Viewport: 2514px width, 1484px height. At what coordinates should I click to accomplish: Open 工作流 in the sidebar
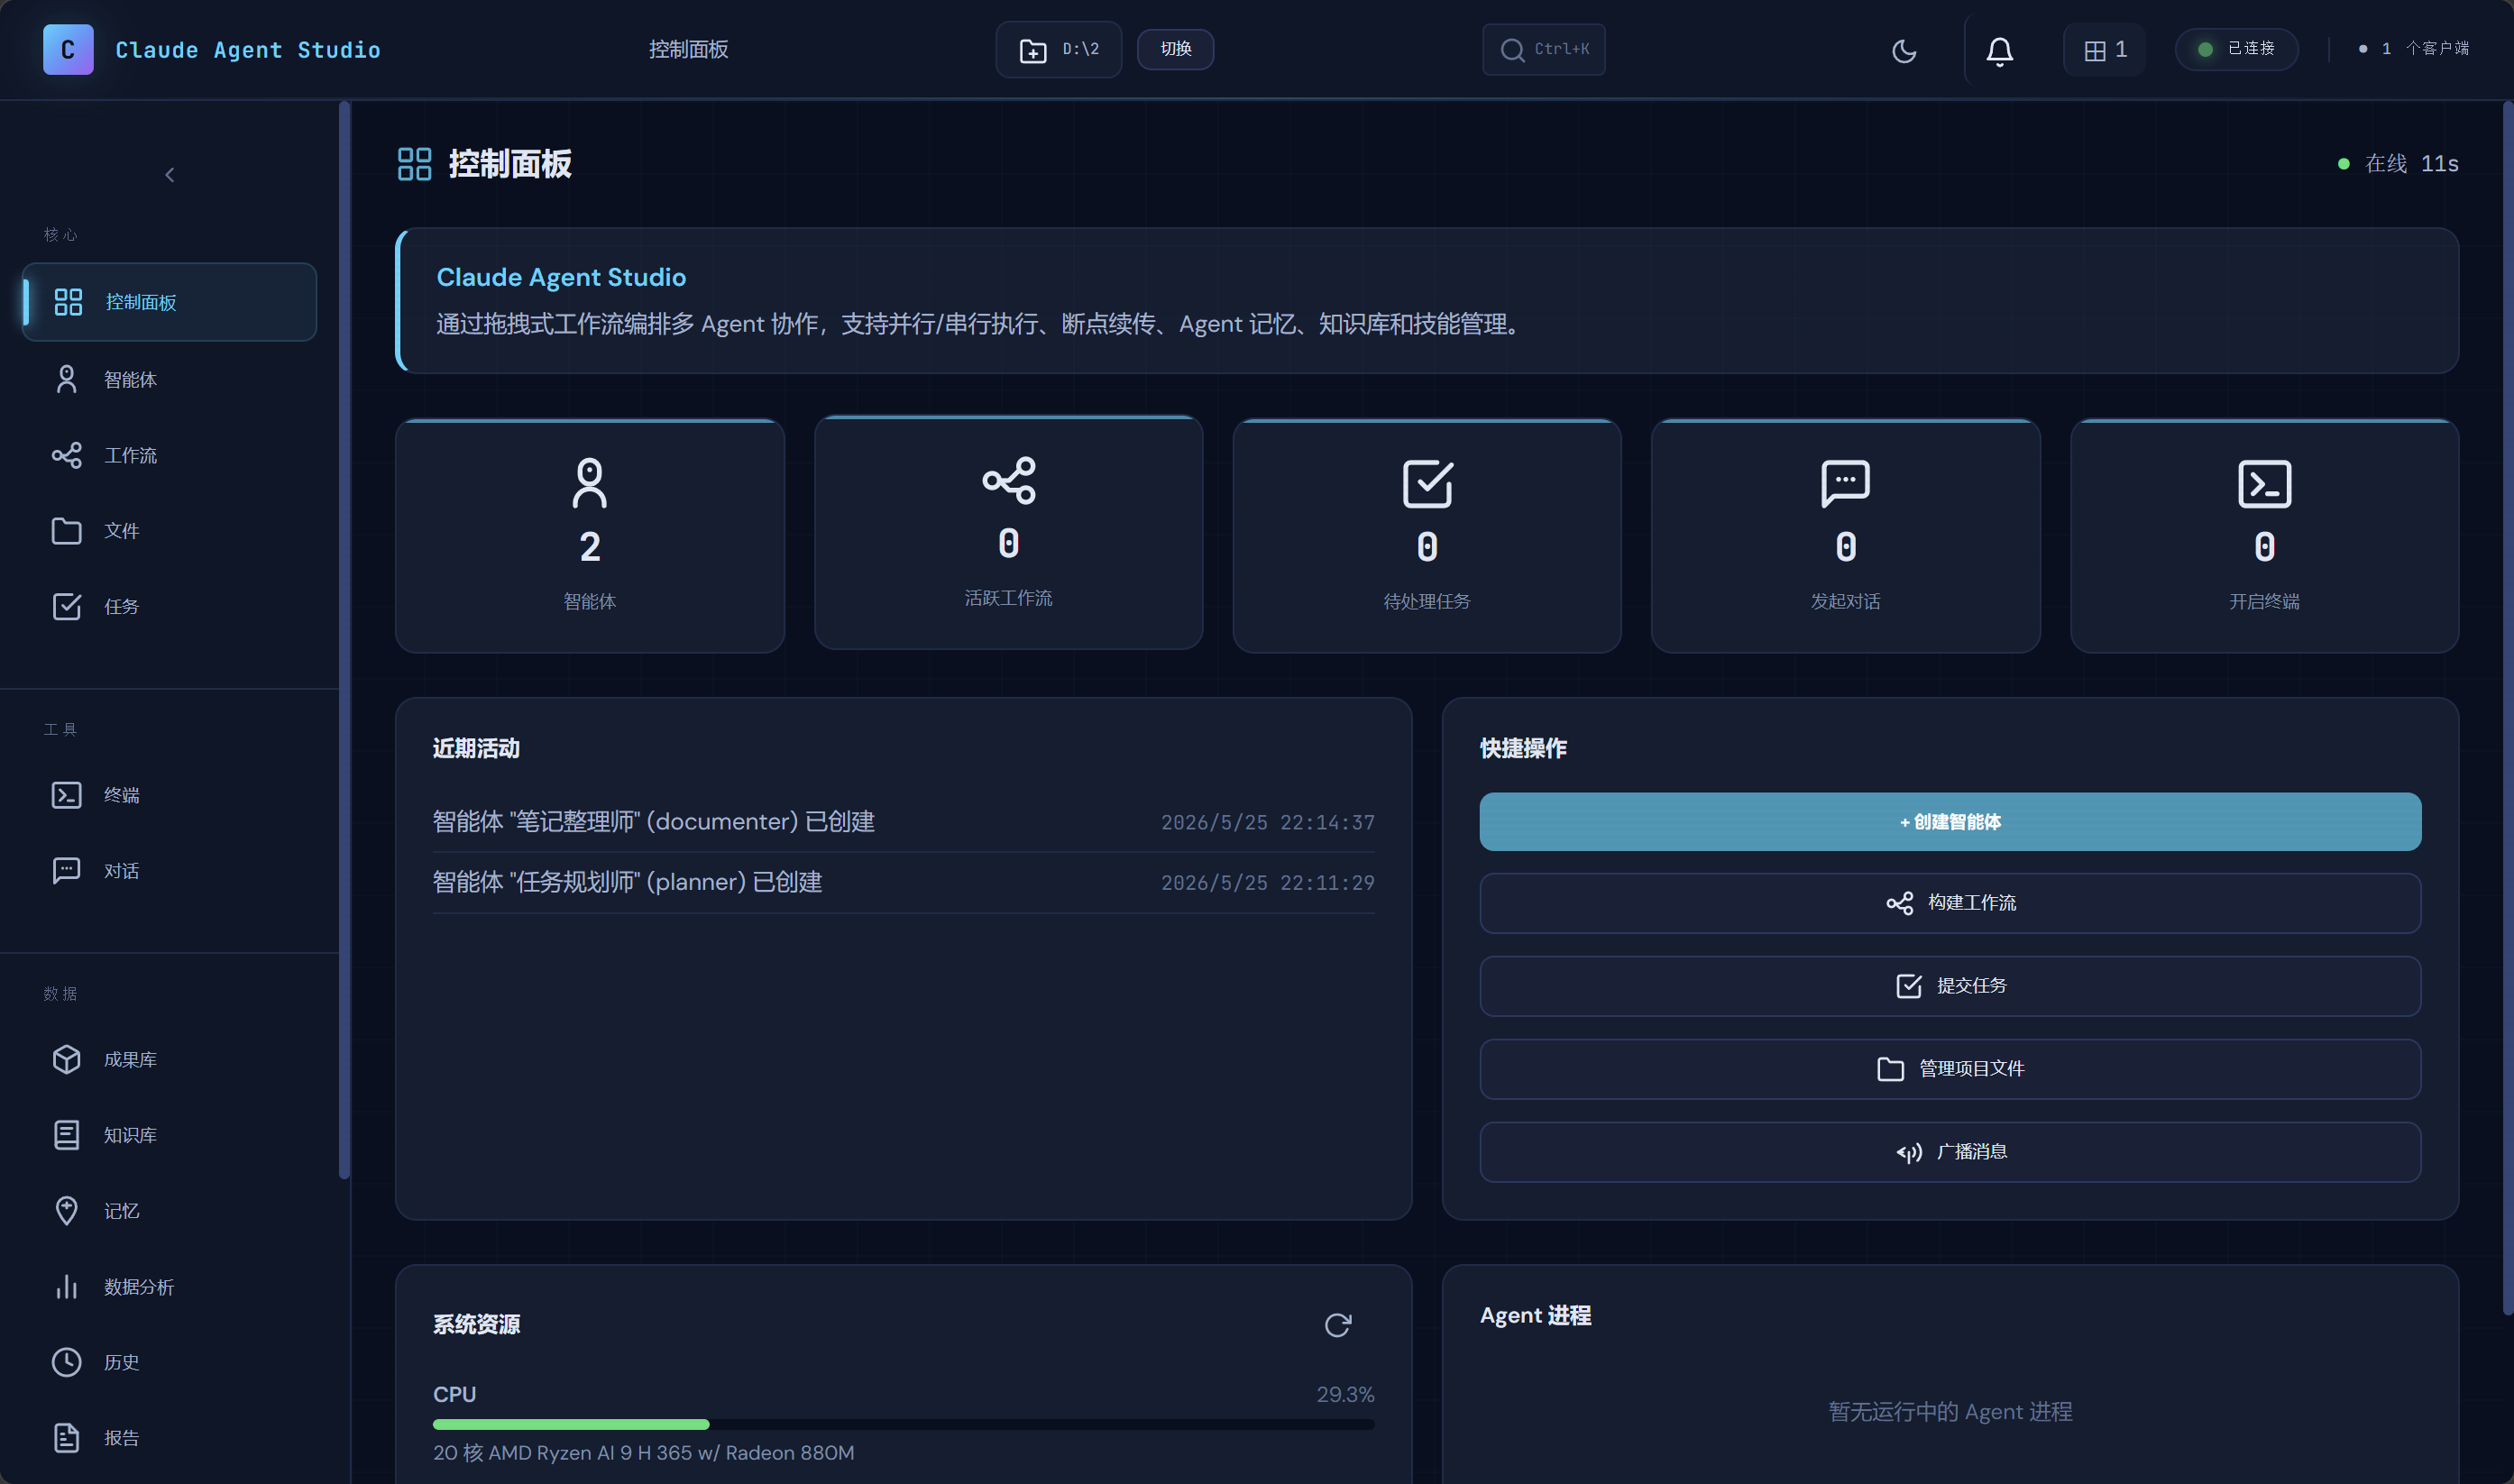tap(169, 455)
